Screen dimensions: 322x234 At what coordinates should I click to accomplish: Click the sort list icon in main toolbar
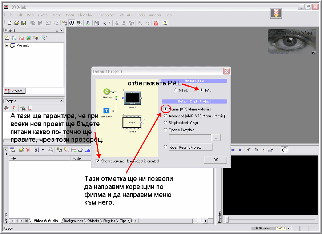click(x=97, y=23)
